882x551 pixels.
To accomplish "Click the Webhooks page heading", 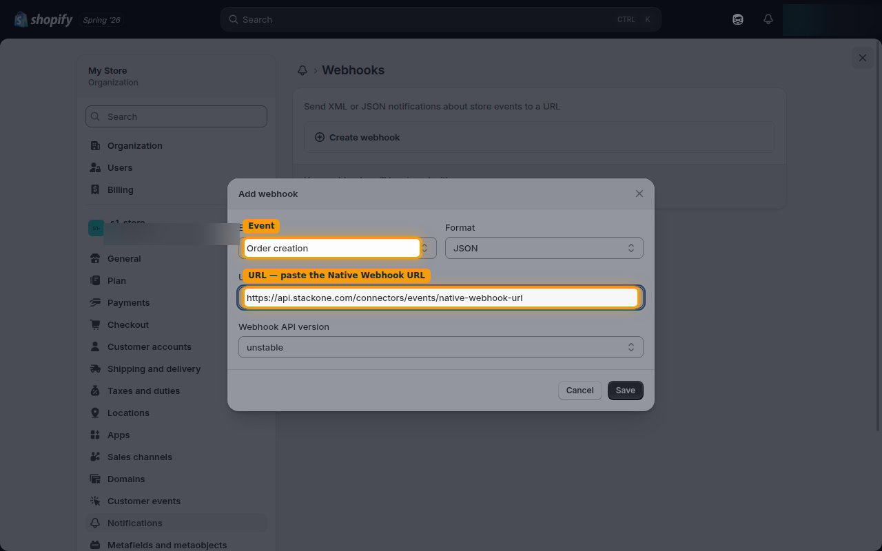I will 353,70.
